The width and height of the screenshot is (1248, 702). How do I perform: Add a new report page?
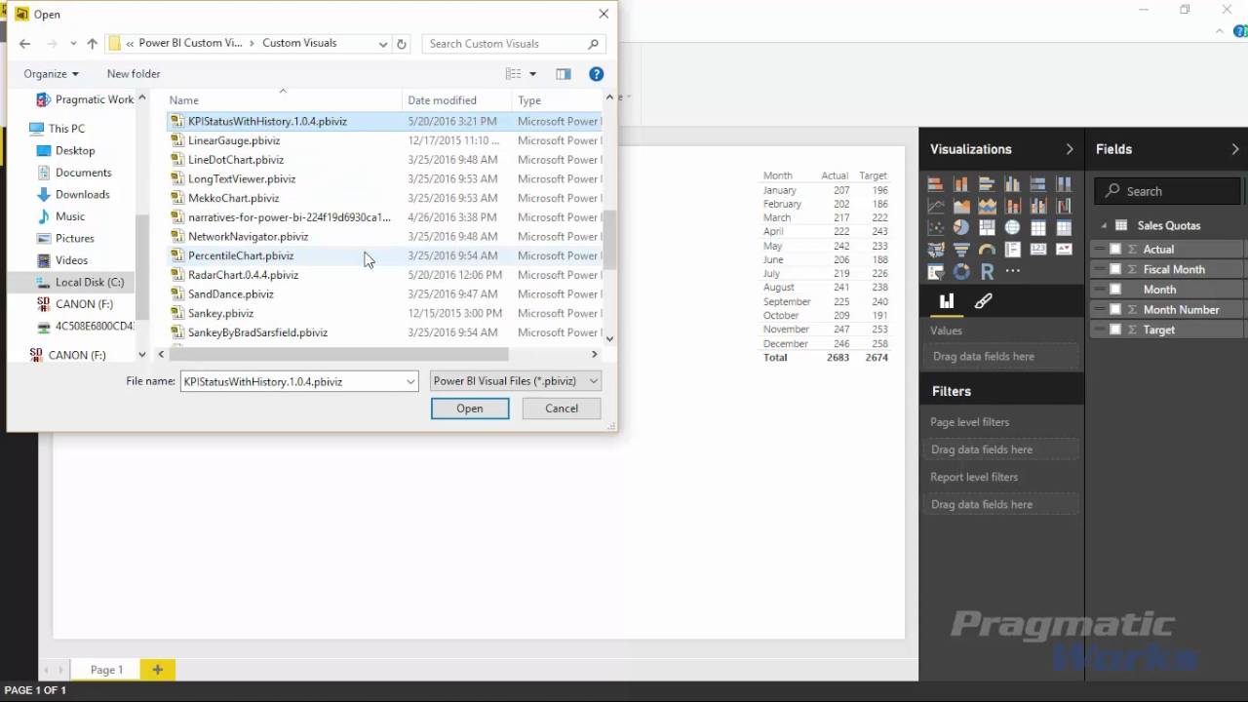click(x=157, y=670)
